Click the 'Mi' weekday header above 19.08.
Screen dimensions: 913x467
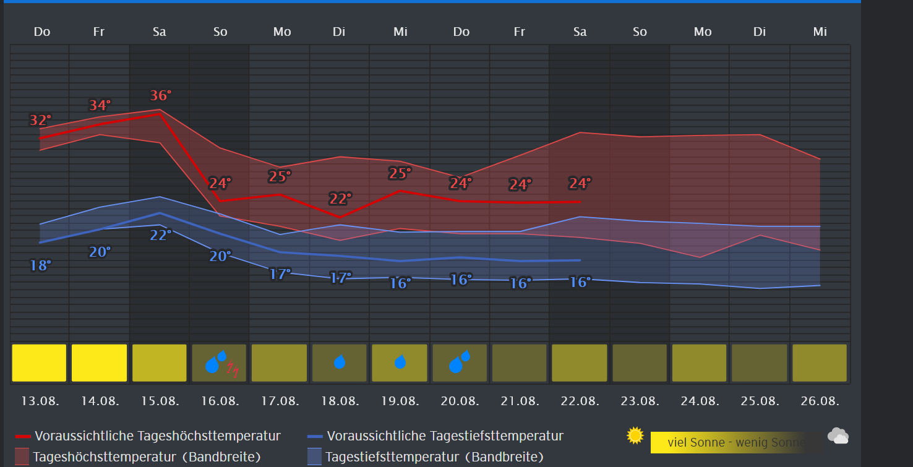click(x=400, y=32)
